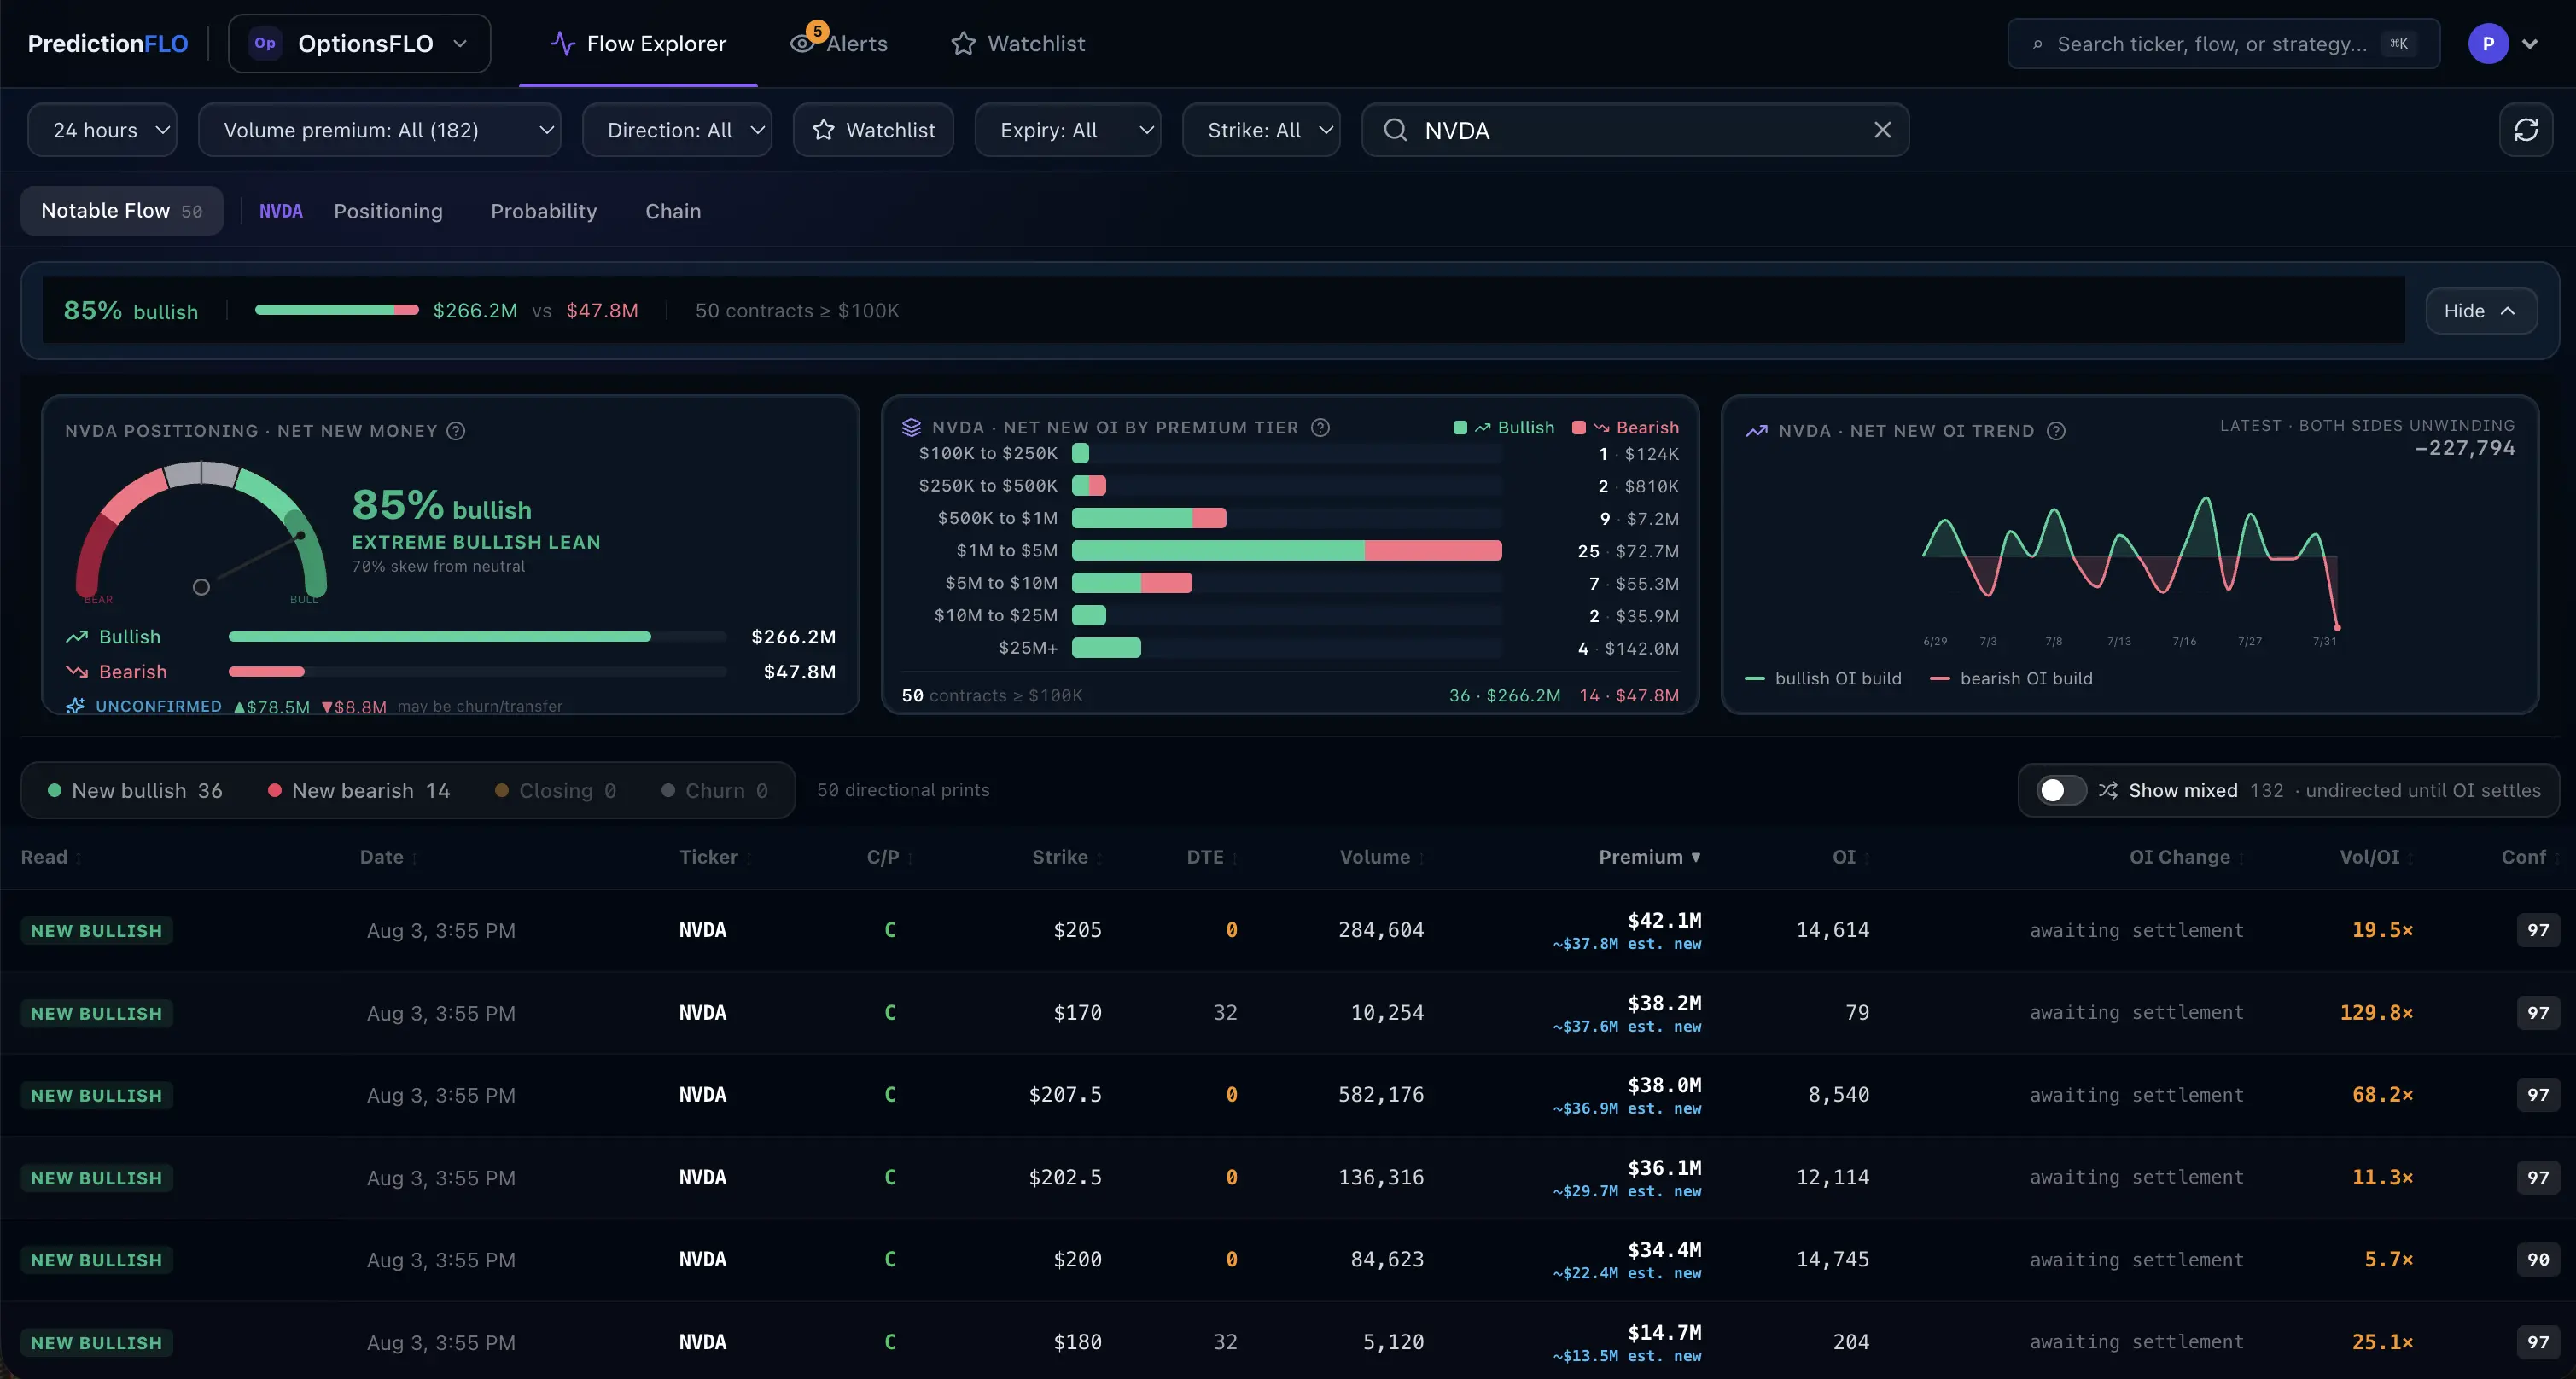
Task: Click the bullish versus bearish ratio bar
Action: click(336, 310)
